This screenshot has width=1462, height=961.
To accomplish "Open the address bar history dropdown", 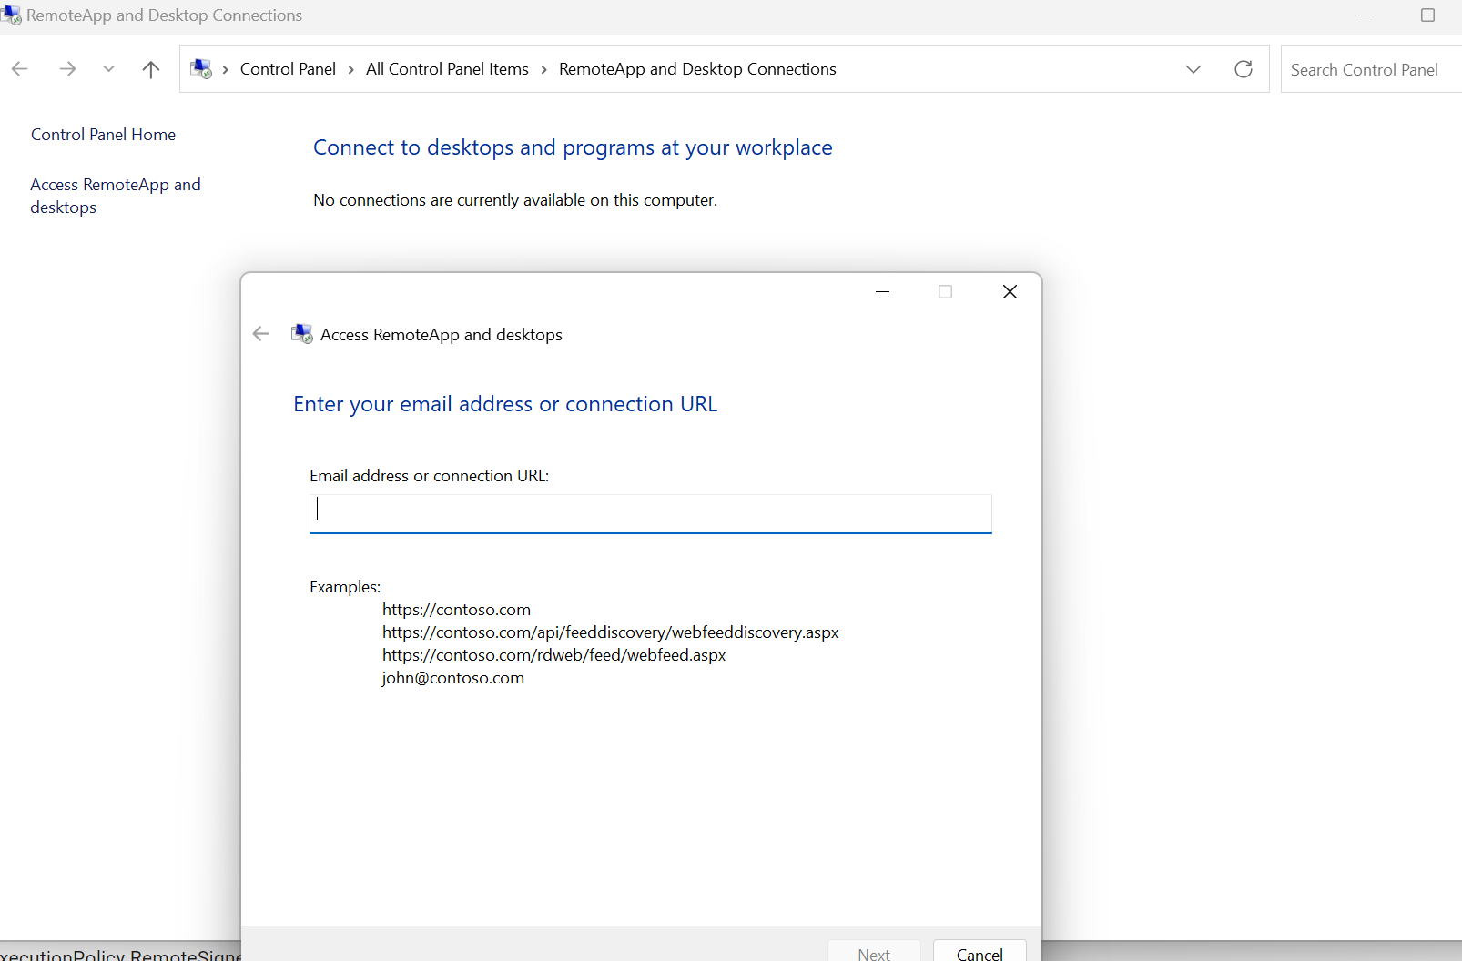I will [x=1193, y=69].
